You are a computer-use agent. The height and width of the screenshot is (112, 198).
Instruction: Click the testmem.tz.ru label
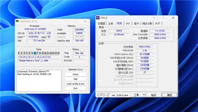point(76,69)
